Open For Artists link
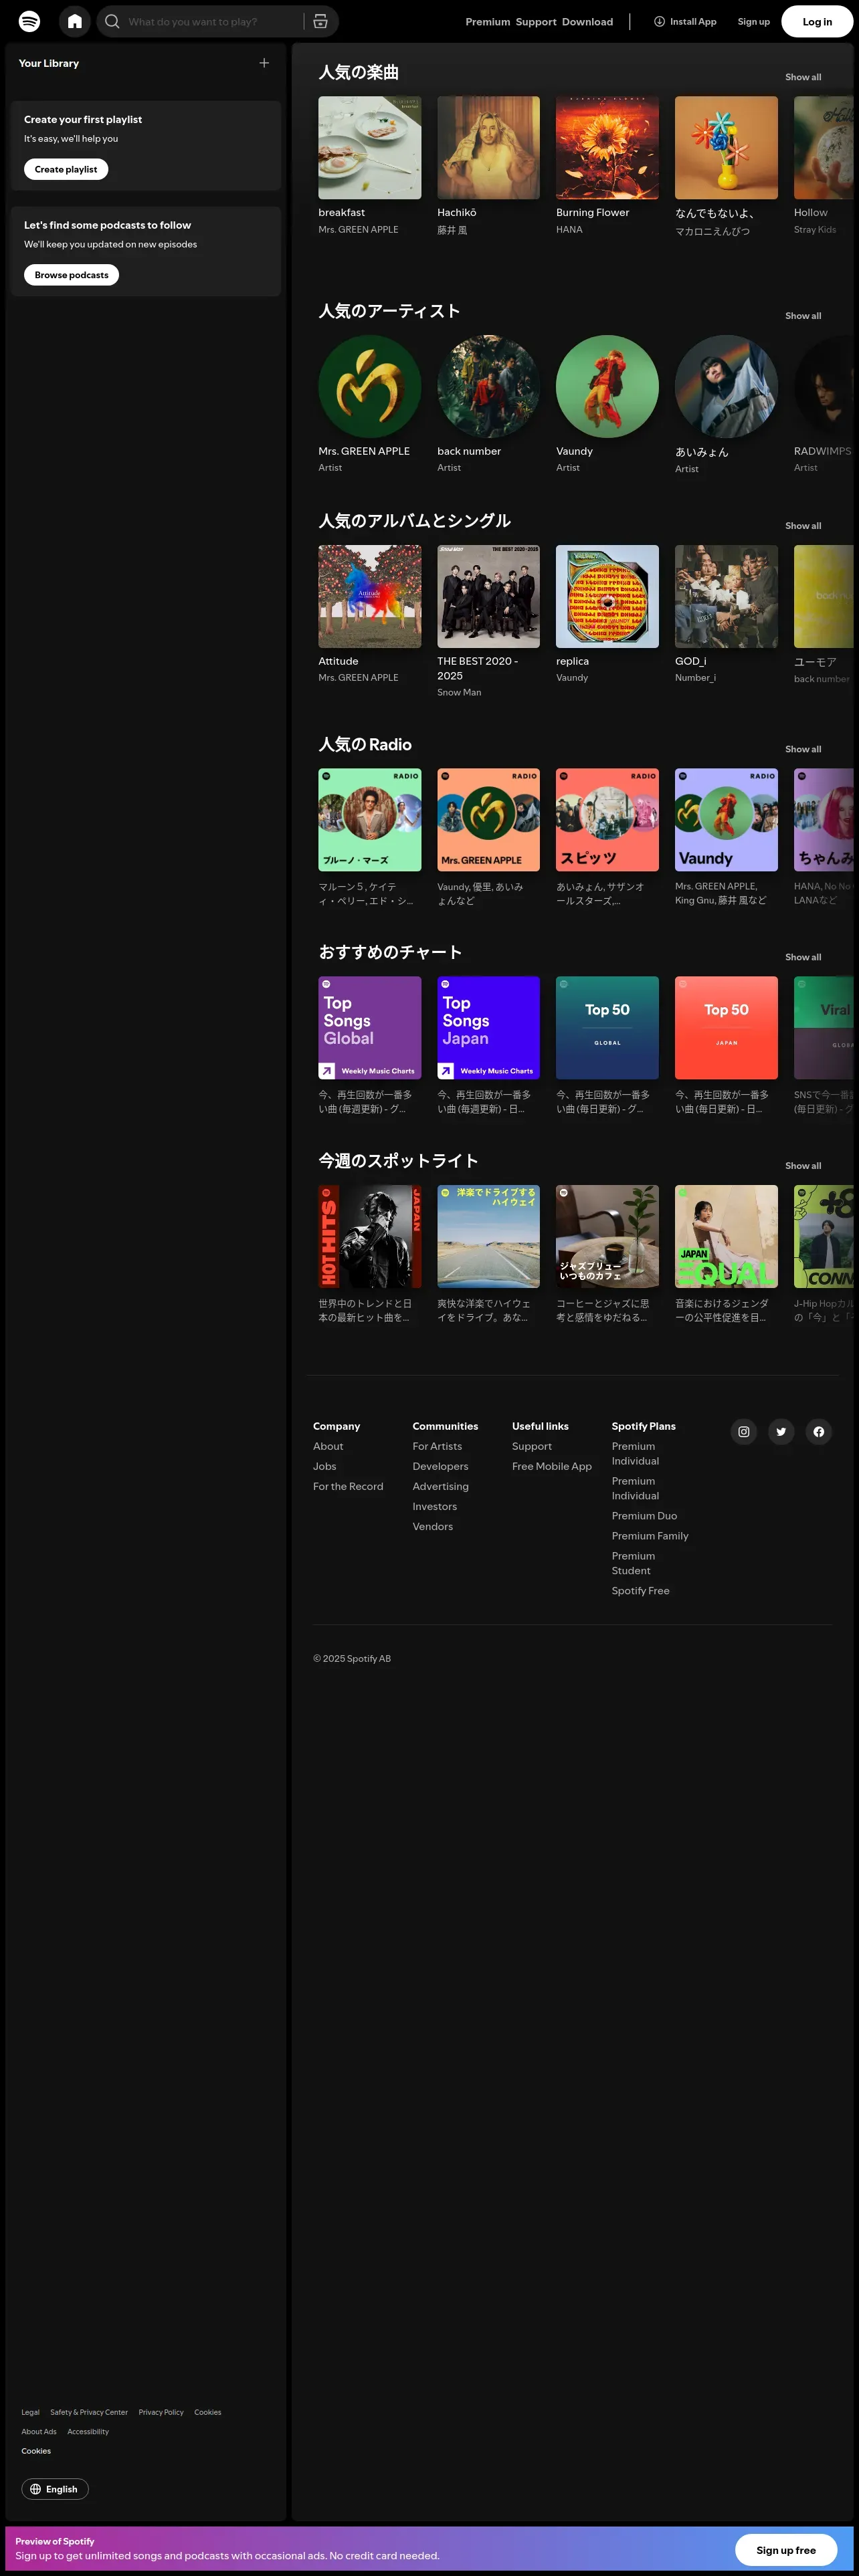 [437, 1446]
